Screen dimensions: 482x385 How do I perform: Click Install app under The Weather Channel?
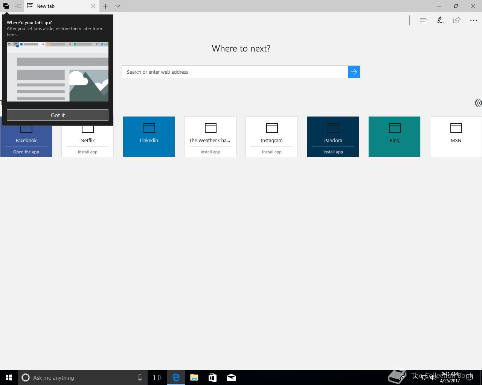point(210,152)
